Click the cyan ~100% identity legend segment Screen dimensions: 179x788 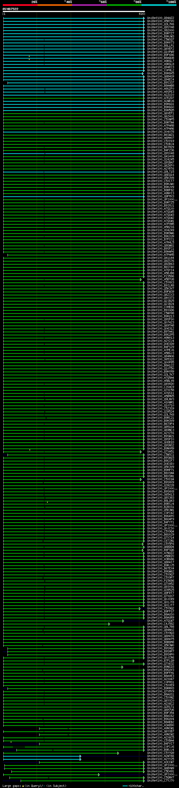point(159,5)
